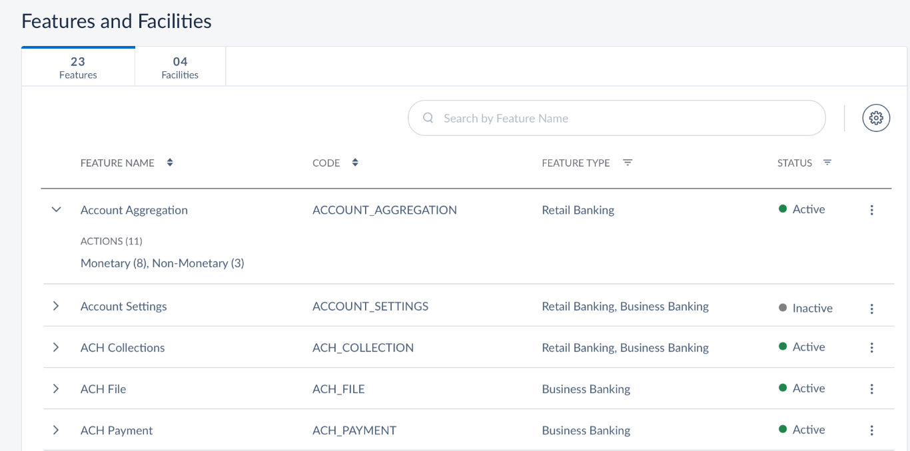
Task: Open Feature Type filter icon
Action: click(x=627, y=163)
